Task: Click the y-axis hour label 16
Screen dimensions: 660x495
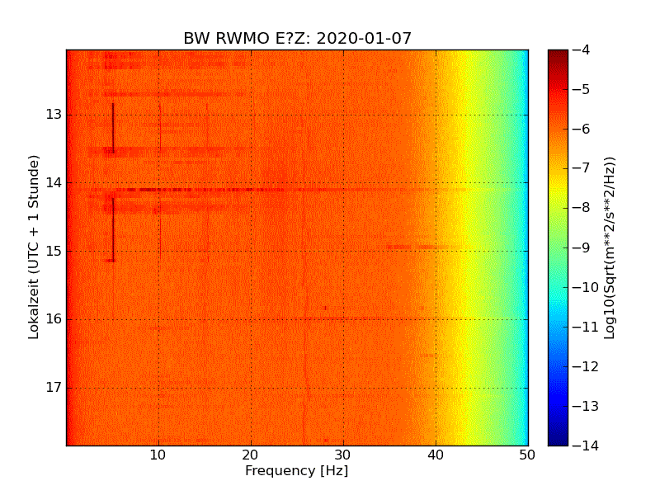Action: tap(54, 319)
